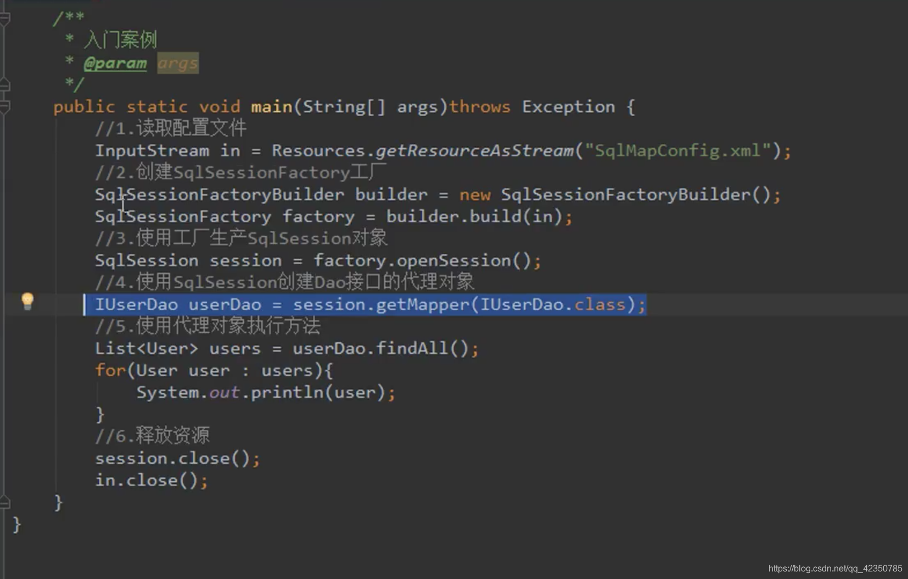Image resolution: width=908 pixels, height=579 pixels.
Task: Click the SqlSessionFactory type on the factory line
Action: point(183,217)
